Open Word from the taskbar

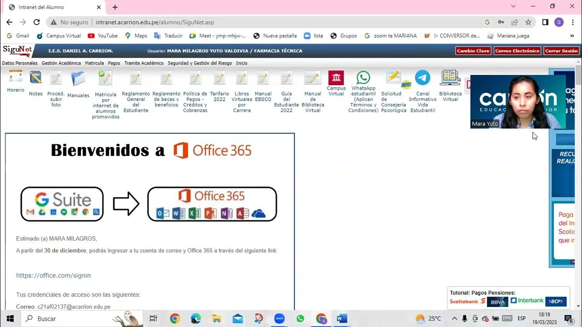pyautogui.click(x=342, y=319)
